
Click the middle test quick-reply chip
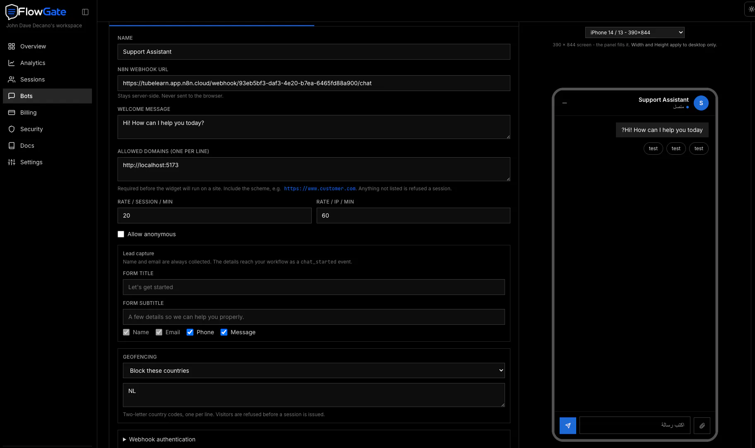[676, 149]
